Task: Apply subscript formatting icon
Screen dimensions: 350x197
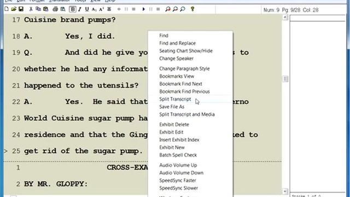Action: tap(94, 9)
